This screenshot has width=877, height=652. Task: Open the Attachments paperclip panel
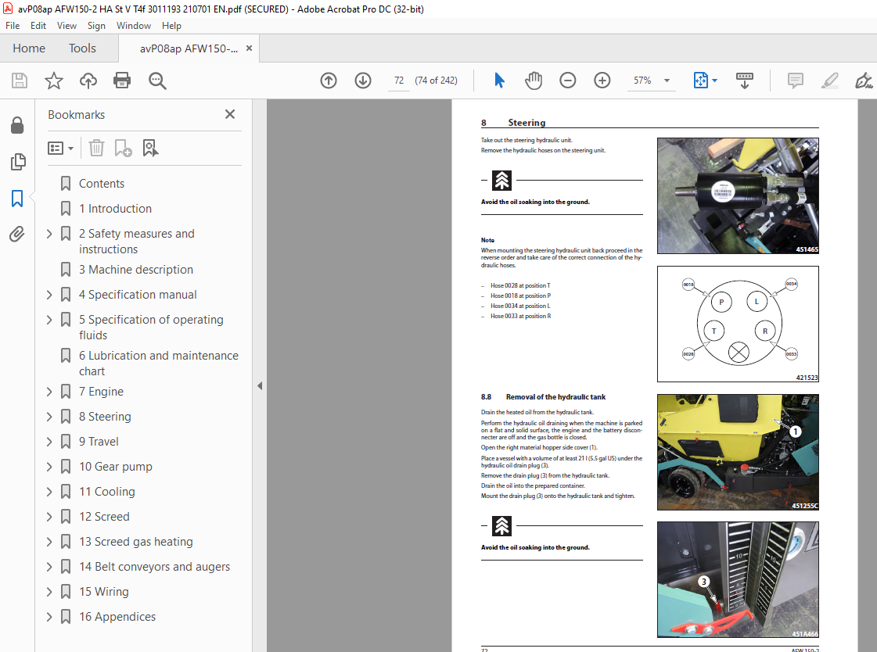(17, 234)
